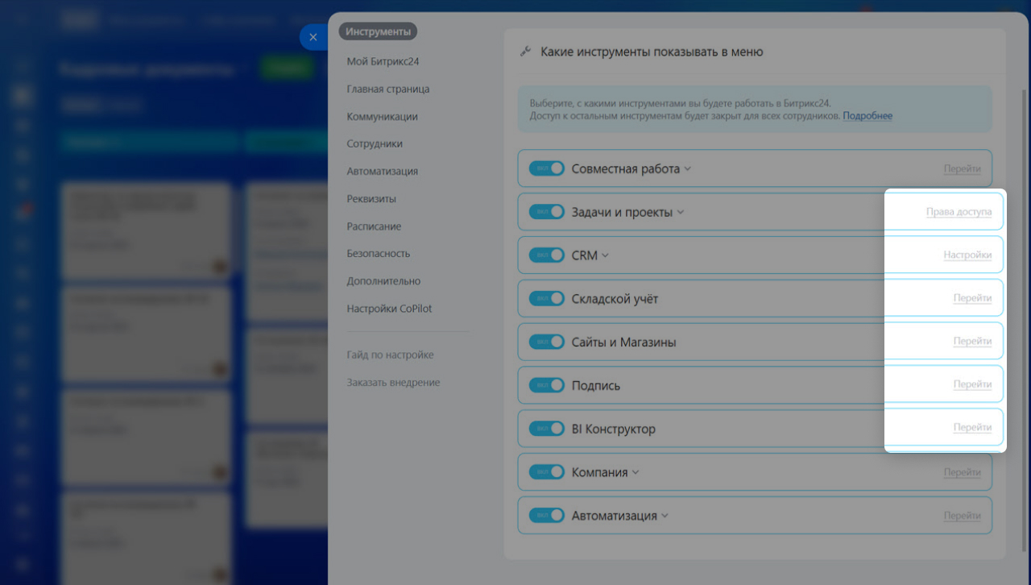
Task: Click Заказать внедрение link
Action: click(x=393, y=382)
